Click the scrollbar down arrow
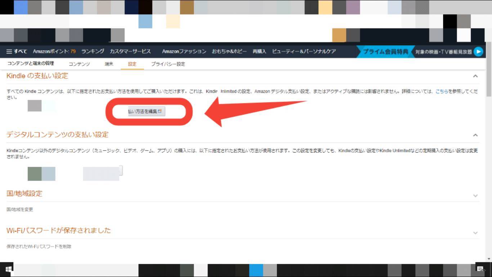 click(x=489, y=259)
